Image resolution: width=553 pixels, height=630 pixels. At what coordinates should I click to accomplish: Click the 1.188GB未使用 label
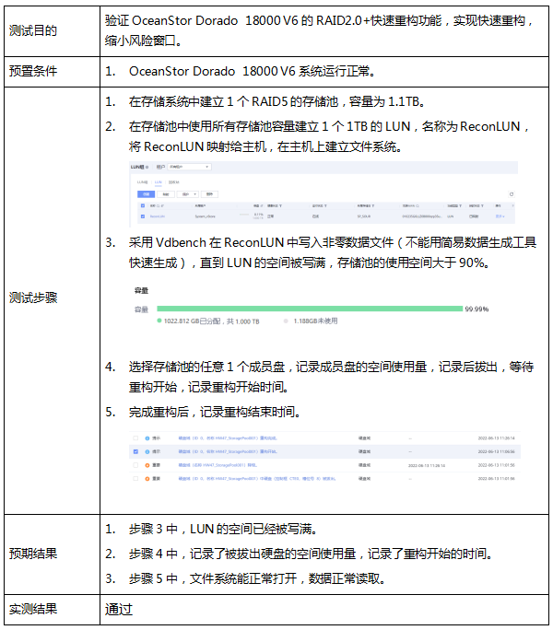tap(315, 321)
